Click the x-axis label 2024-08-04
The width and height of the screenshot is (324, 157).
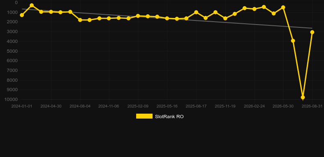point(80,106)
